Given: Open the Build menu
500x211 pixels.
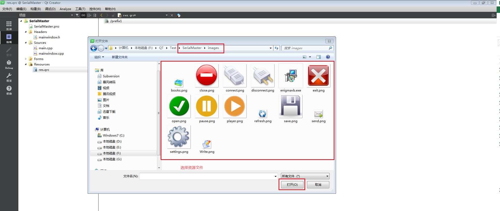Looking at the screenshot, I should click(35, 9).
